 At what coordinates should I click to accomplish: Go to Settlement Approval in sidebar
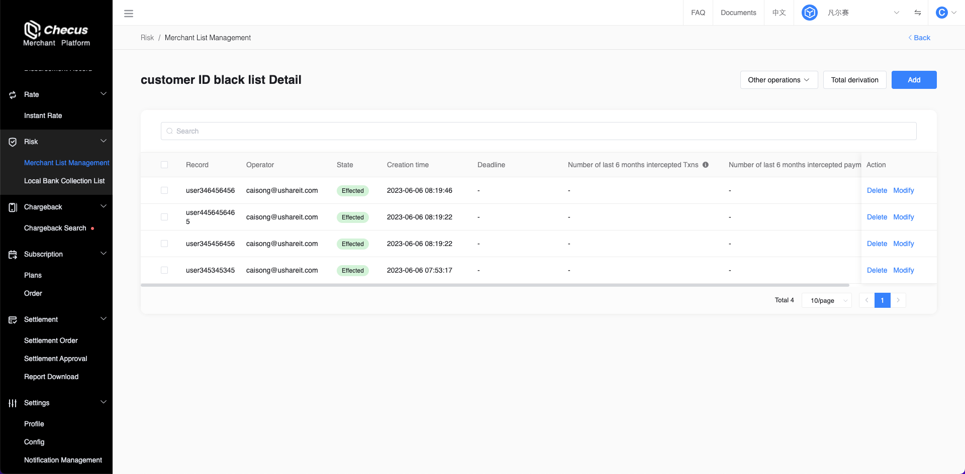[x=55, y=359]
